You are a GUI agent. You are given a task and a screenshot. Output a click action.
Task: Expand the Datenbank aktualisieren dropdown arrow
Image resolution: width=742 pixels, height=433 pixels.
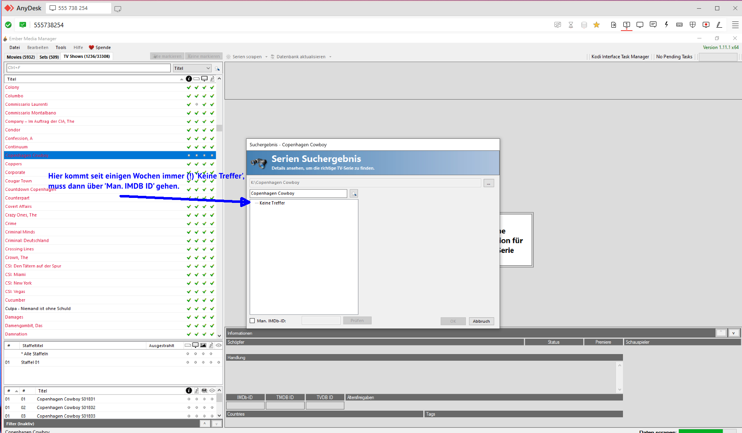(330, 57)
